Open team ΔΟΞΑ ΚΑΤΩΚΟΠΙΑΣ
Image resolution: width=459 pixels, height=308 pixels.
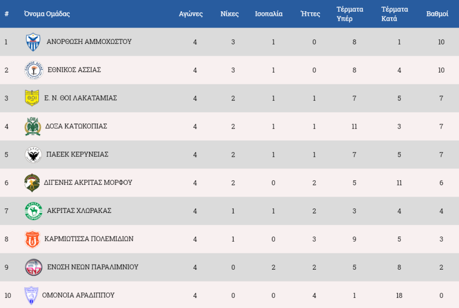coord(76,126)
